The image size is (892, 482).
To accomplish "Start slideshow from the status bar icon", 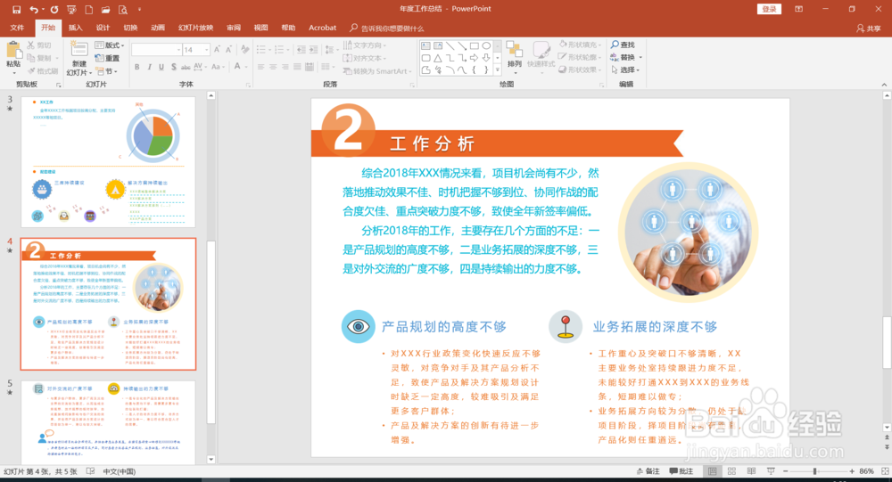I will pos(771,471).
